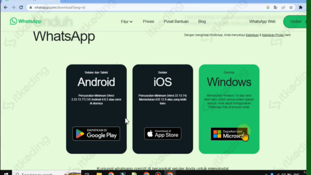311x175 pixels.
Task: Click the WhatsApp logo in the header
Action: click(x=26, y=21)
